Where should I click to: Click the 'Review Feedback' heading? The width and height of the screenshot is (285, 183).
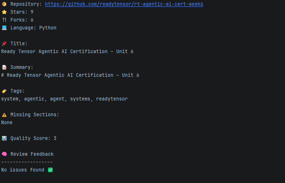[x=32, y=154]
